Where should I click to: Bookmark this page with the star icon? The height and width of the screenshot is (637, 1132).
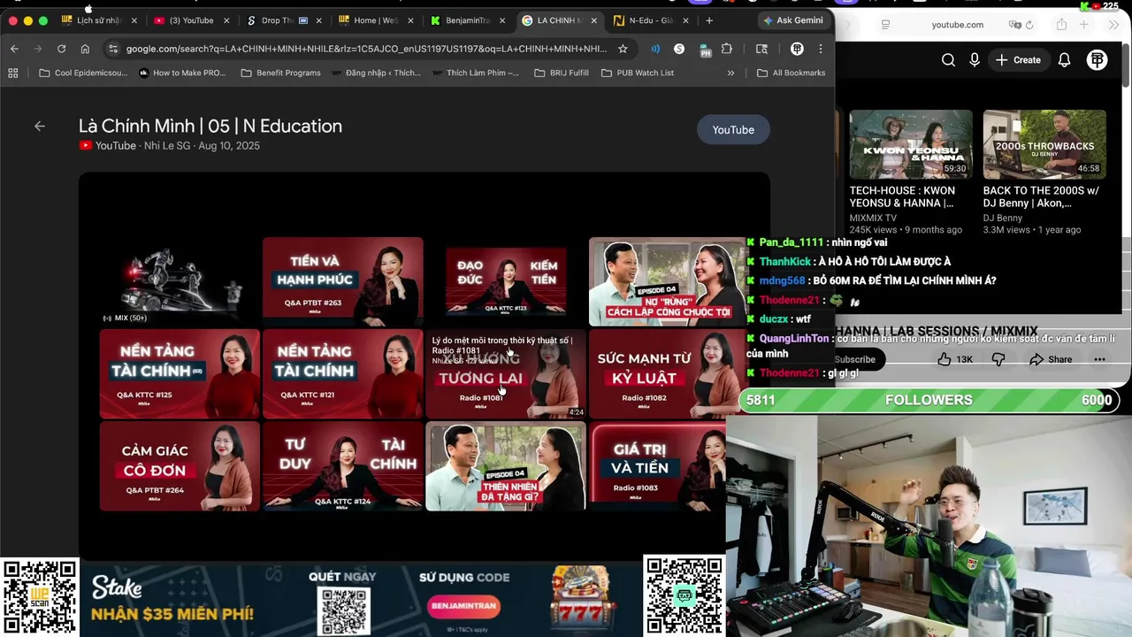point(623,49)
